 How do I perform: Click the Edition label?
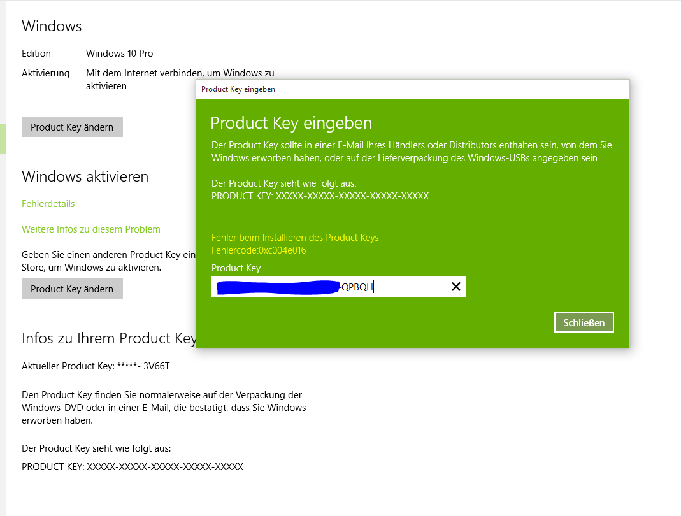(x=36, y=54)
